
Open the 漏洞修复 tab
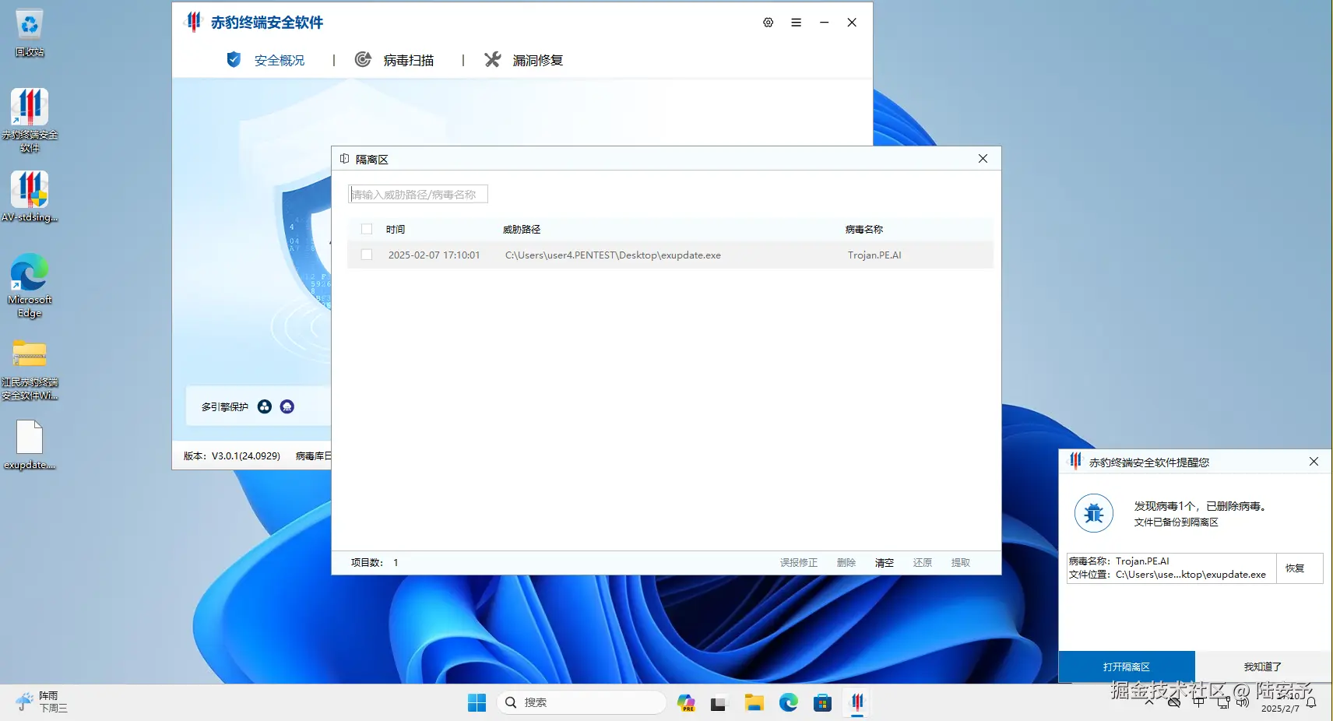click(x=524, y=60)
